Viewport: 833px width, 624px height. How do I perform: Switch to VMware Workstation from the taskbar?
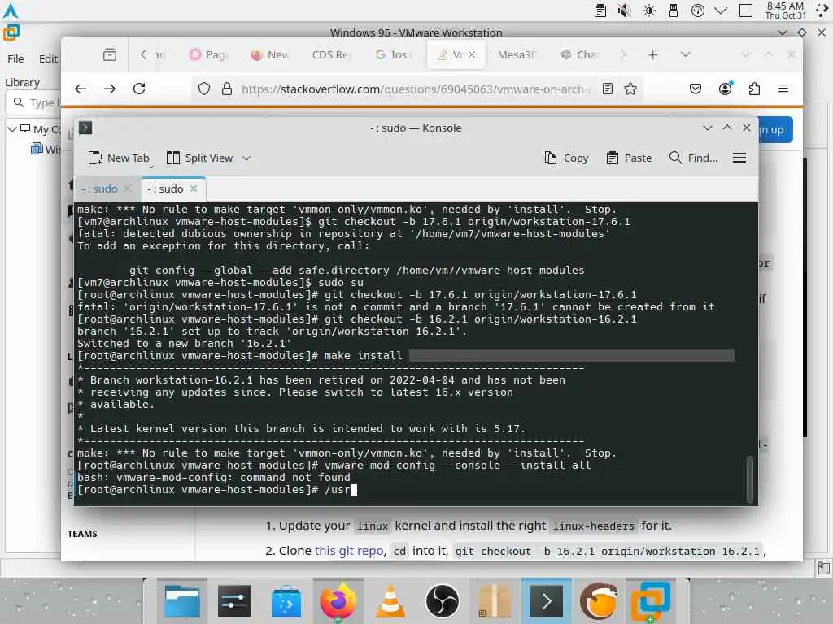[x=650, y=601]
